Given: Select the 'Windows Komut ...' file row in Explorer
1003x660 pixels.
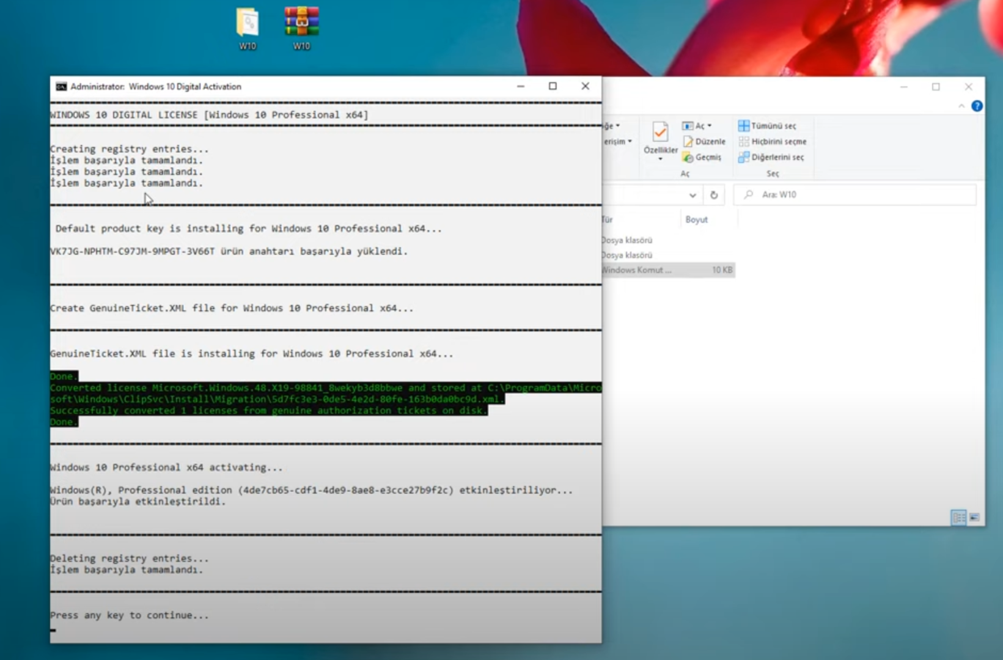Looking at the screenshot, I should coord(668,270).
